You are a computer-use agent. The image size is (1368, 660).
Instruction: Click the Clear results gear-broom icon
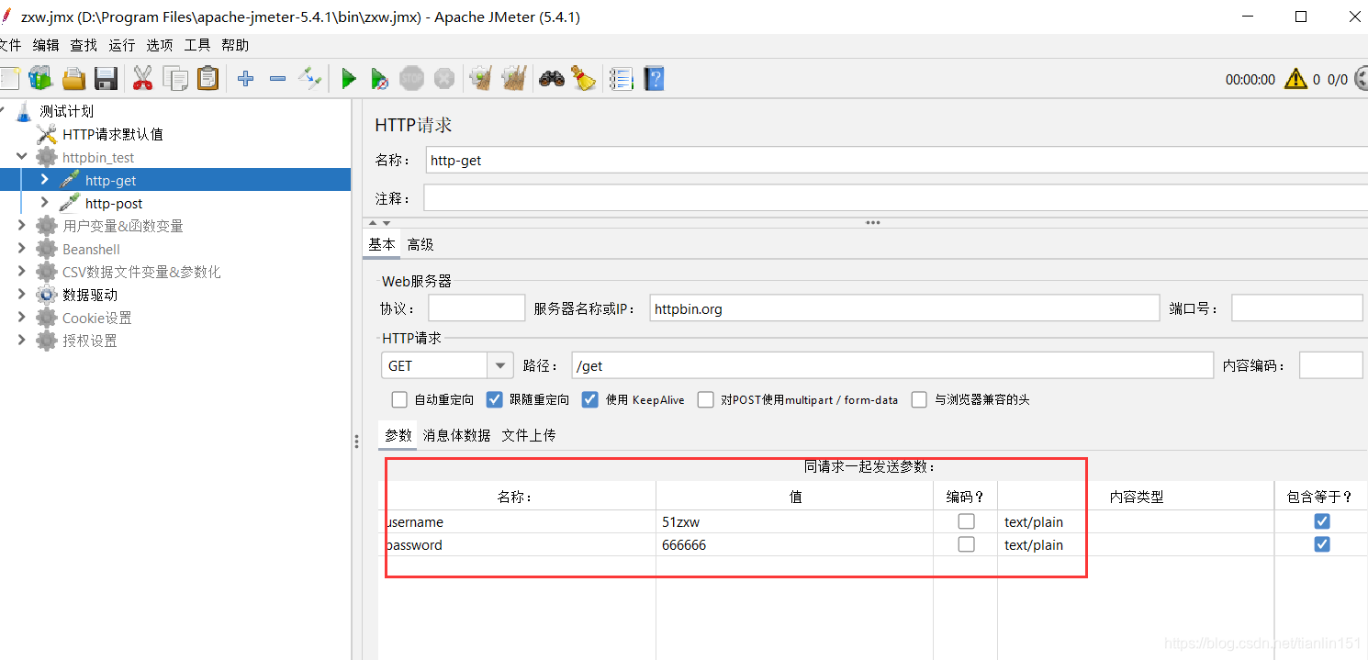(480, 79)
